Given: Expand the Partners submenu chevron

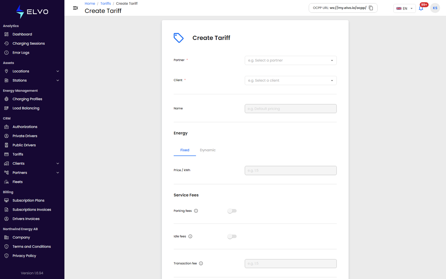Looking at the screenshot, I should point(58,173).
